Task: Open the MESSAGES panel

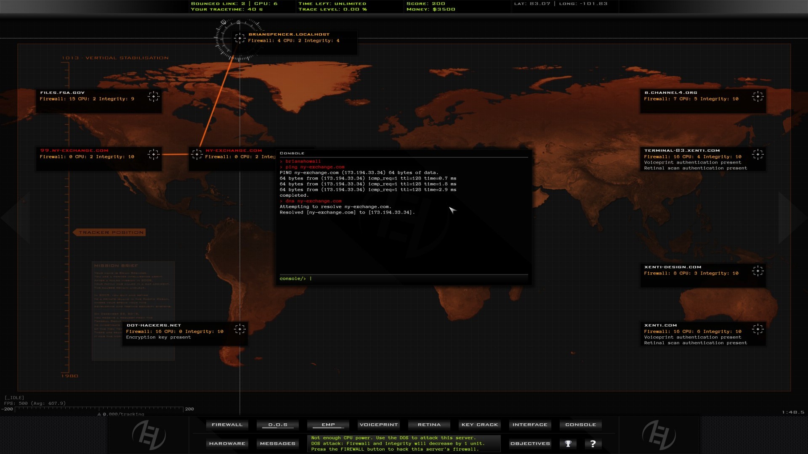Action: point(277,443)
